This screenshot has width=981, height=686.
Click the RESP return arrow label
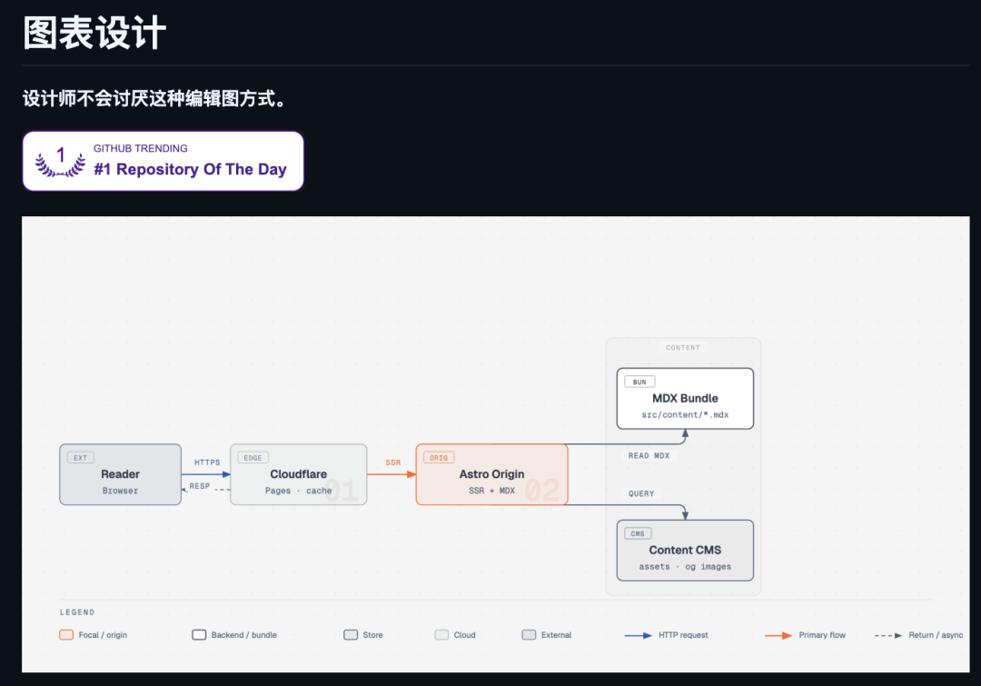coord(200,486)
